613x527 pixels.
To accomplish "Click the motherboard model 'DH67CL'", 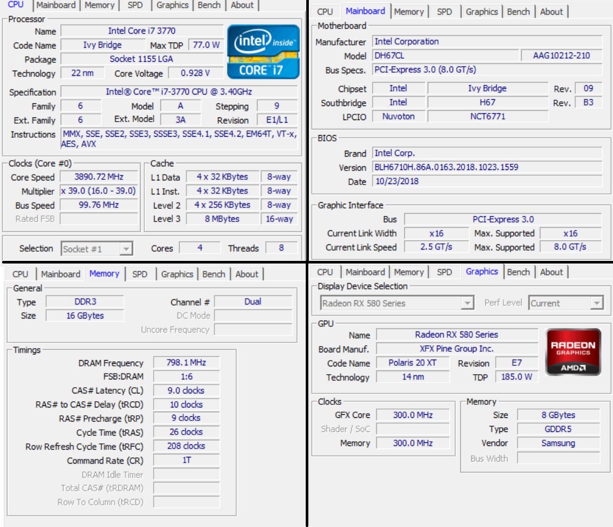I will pyautogui.click(x=445, y=56).
